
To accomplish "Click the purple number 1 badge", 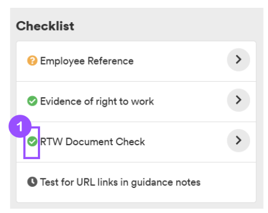I will point(20,126).
